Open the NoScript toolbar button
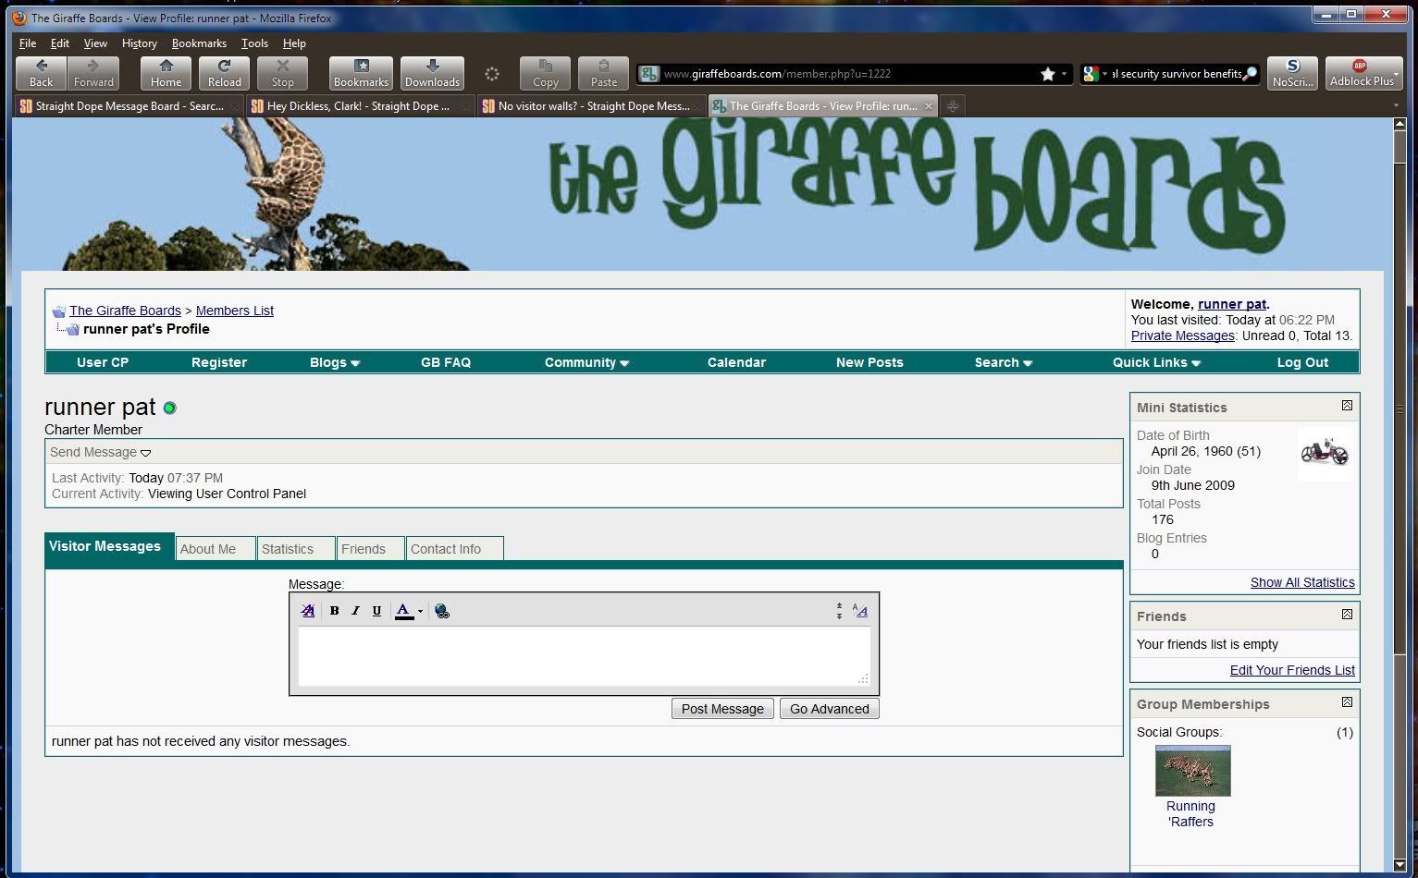Viewport: 1418px width, 878px height. 1292,73
